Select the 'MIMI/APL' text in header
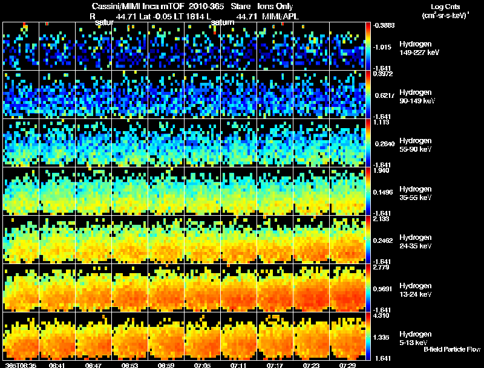484x368 pixels. [280, 16]
